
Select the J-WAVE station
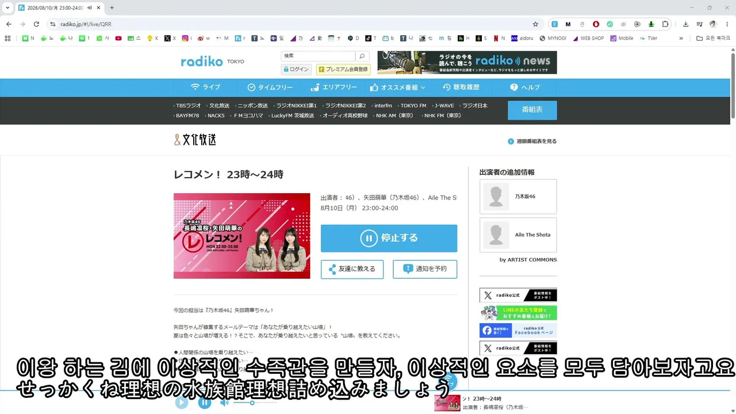coord(444,106)
